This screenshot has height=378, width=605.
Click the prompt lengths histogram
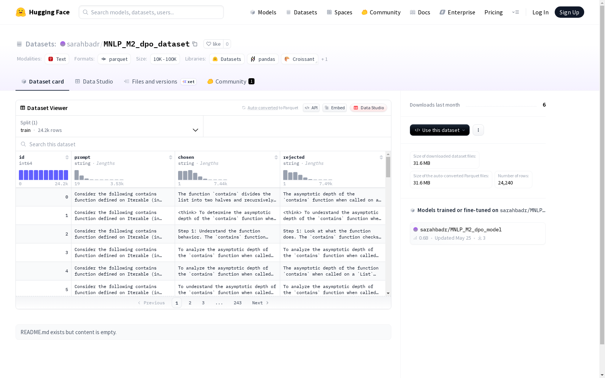coord(99,175)
